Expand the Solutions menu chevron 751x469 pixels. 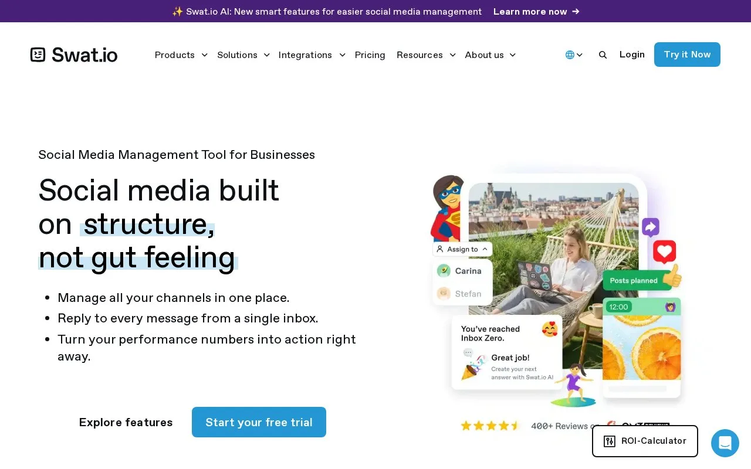point(266,55)
